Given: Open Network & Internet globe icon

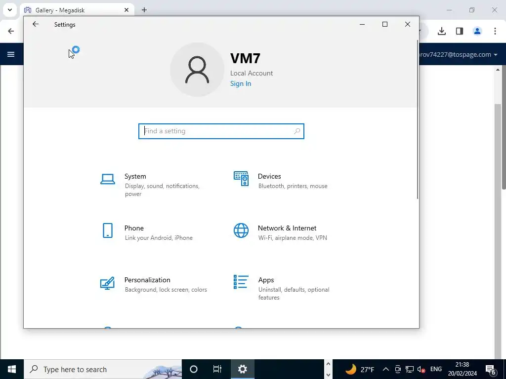Looking at the screenshot, I should pos(241,230).
